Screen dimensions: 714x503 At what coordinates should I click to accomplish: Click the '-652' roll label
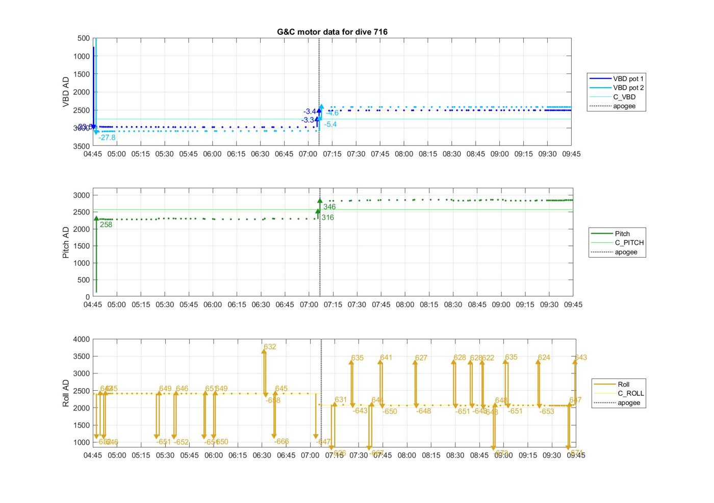[182, 442]
